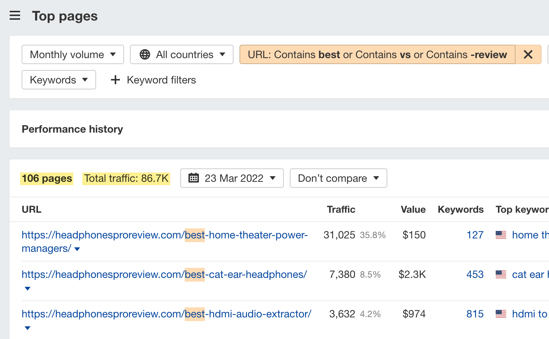Open the Keywords filter dropdown

point(58,80)
